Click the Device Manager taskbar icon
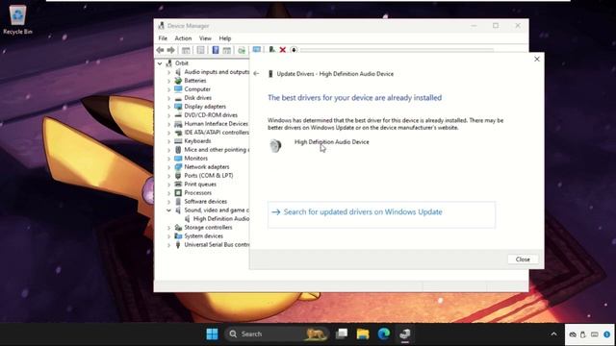 click(405, 334)
